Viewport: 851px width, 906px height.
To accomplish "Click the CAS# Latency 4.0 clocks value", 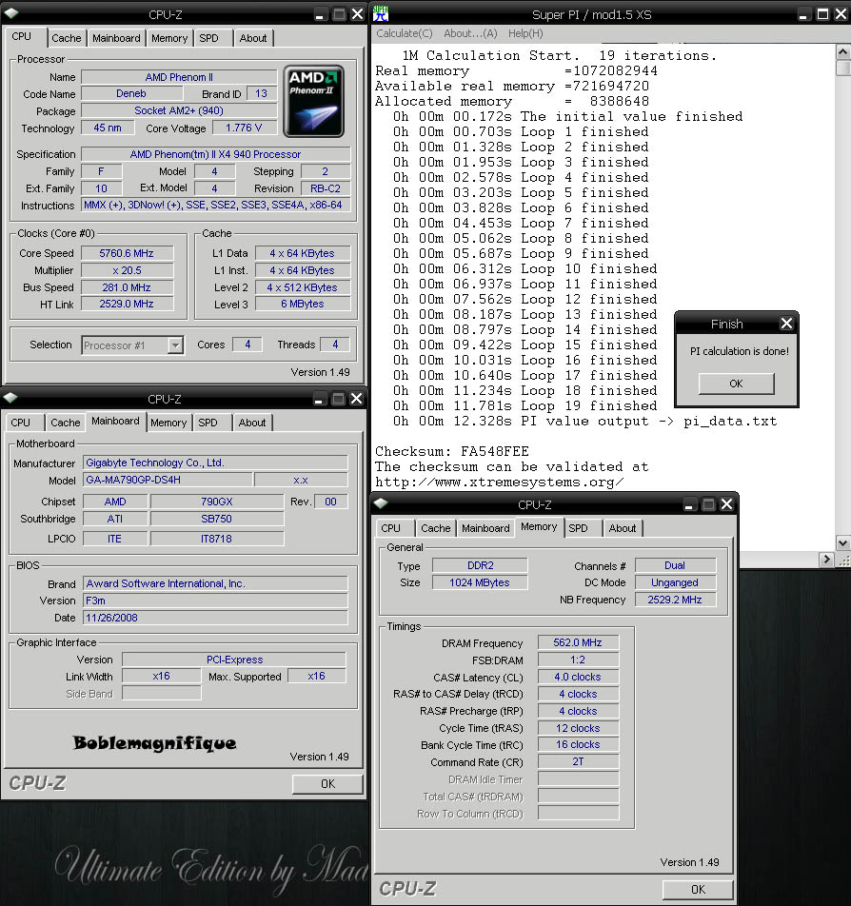I will pos(578,677).
